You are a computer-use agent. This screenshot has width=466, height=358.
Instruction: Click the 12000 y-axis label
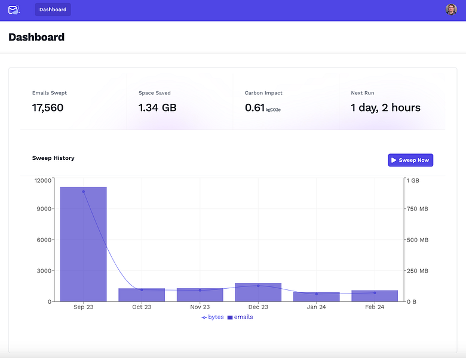click(43, 180)
